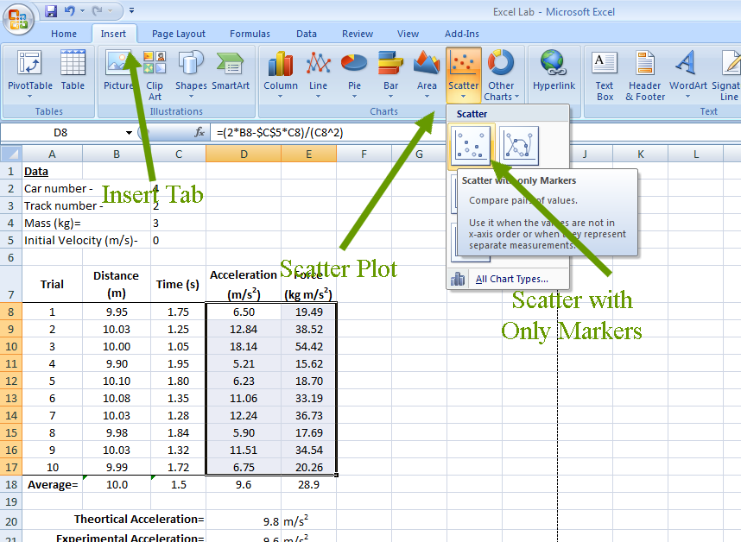Expand the Bar chart dropdown arrow
Image resolution: width=741 pixels, height=542 pixels.
pyautogui.click(x=391, y=97)
